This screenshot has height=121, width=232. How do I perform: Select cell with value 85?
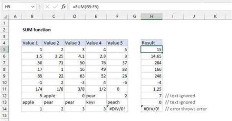tap(32, 76)
